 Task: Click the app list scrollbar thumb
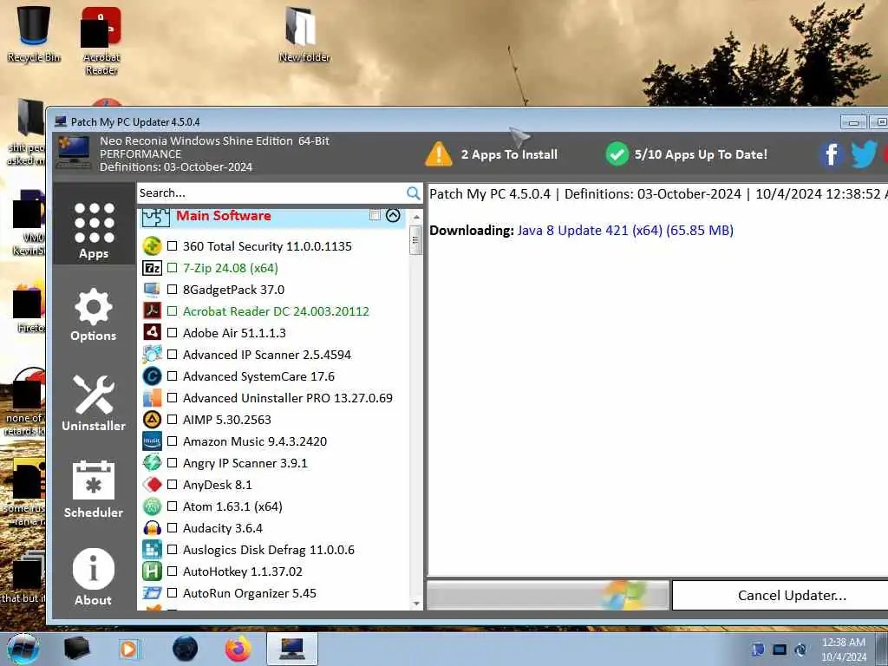click(416, 240)
